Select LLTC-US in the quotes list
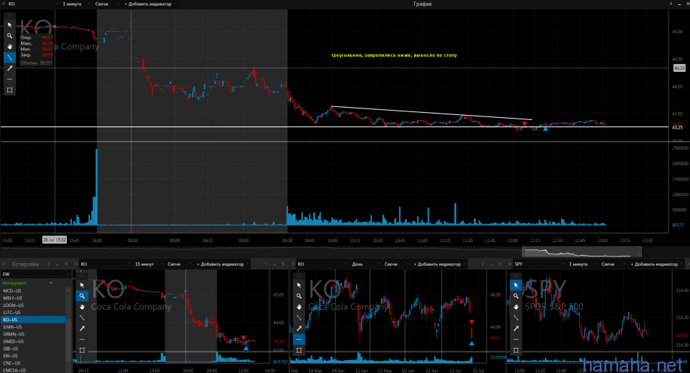 [33, 313]
